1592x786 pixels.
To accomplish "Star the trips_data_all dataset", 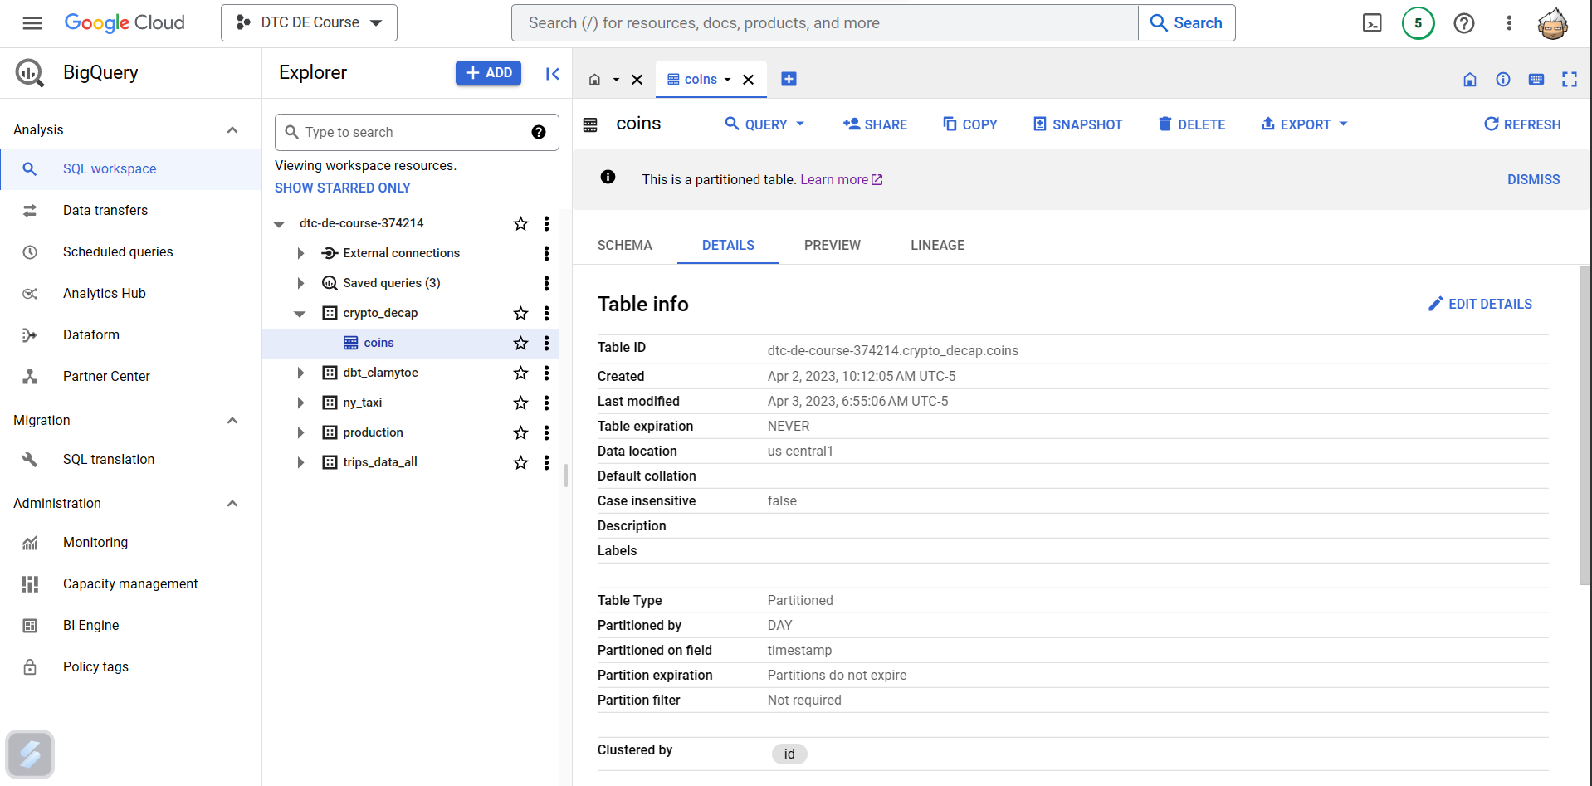I will [520, 462].
